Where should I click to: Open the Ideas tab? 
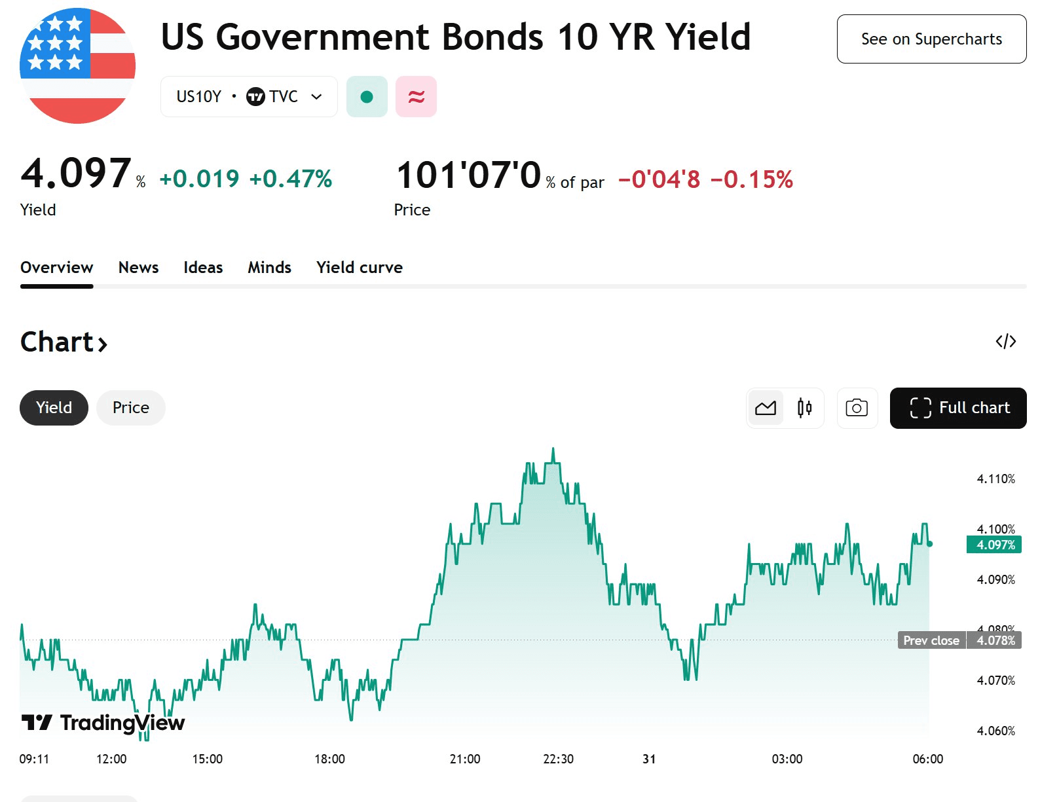203,267
